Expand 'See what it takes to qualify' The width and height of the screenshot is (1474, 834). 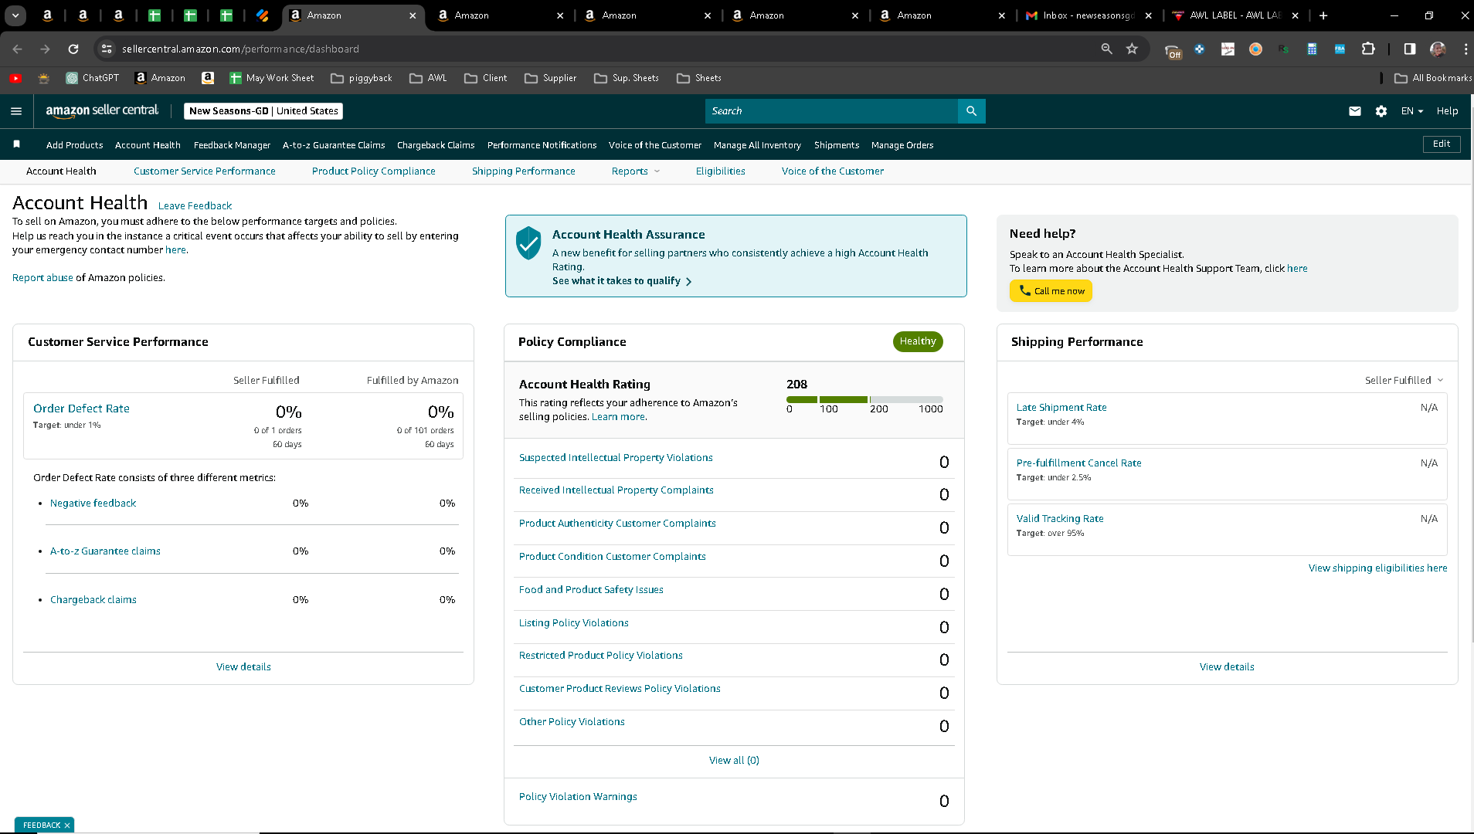tap(622, 281)
